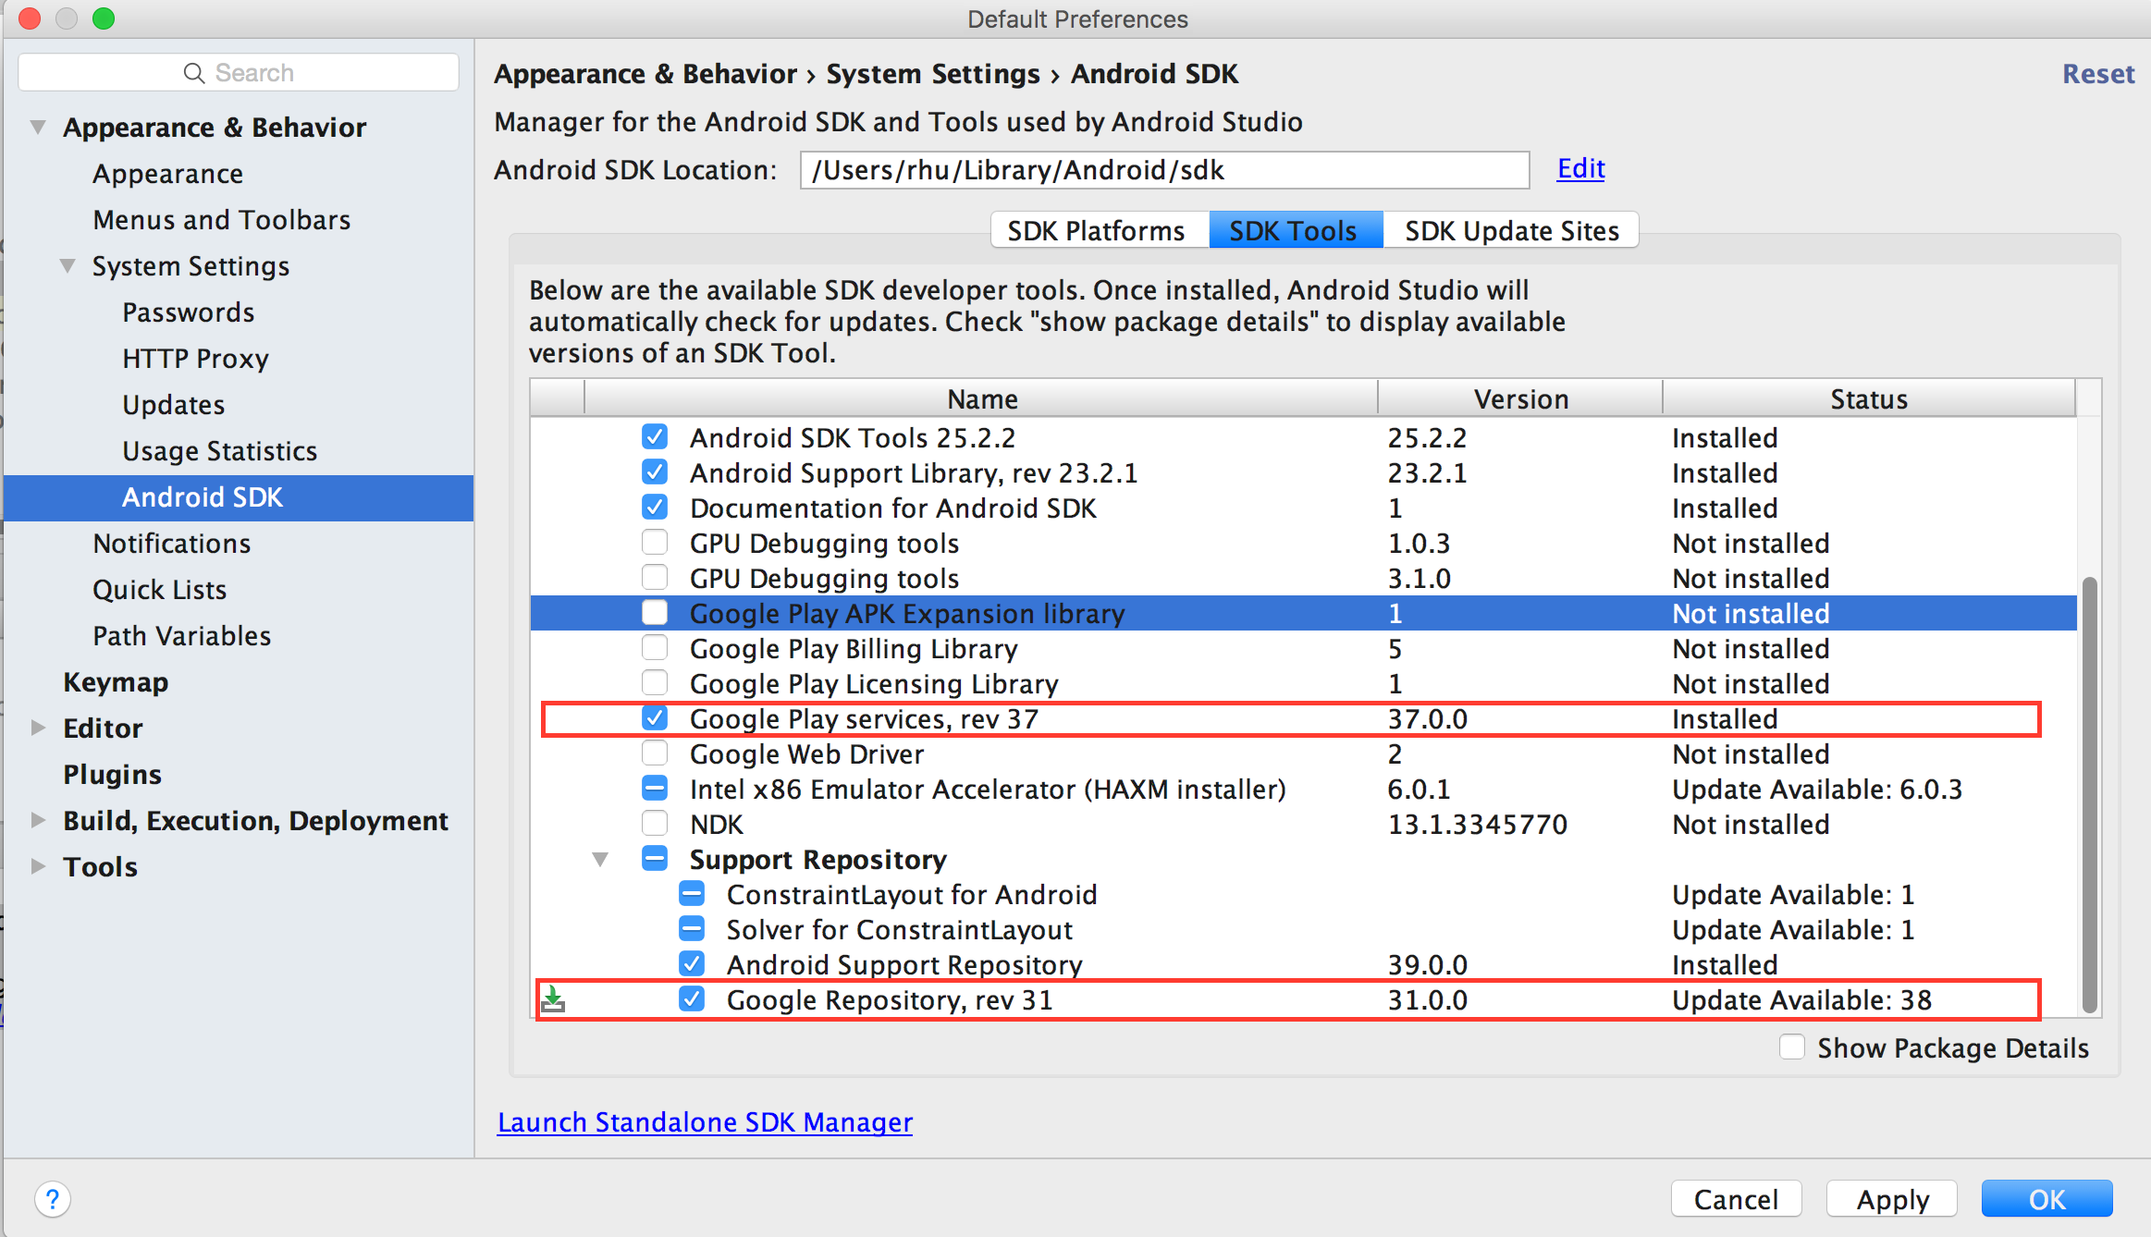
Task: Open Updates settings page
Action: [174, 405]
